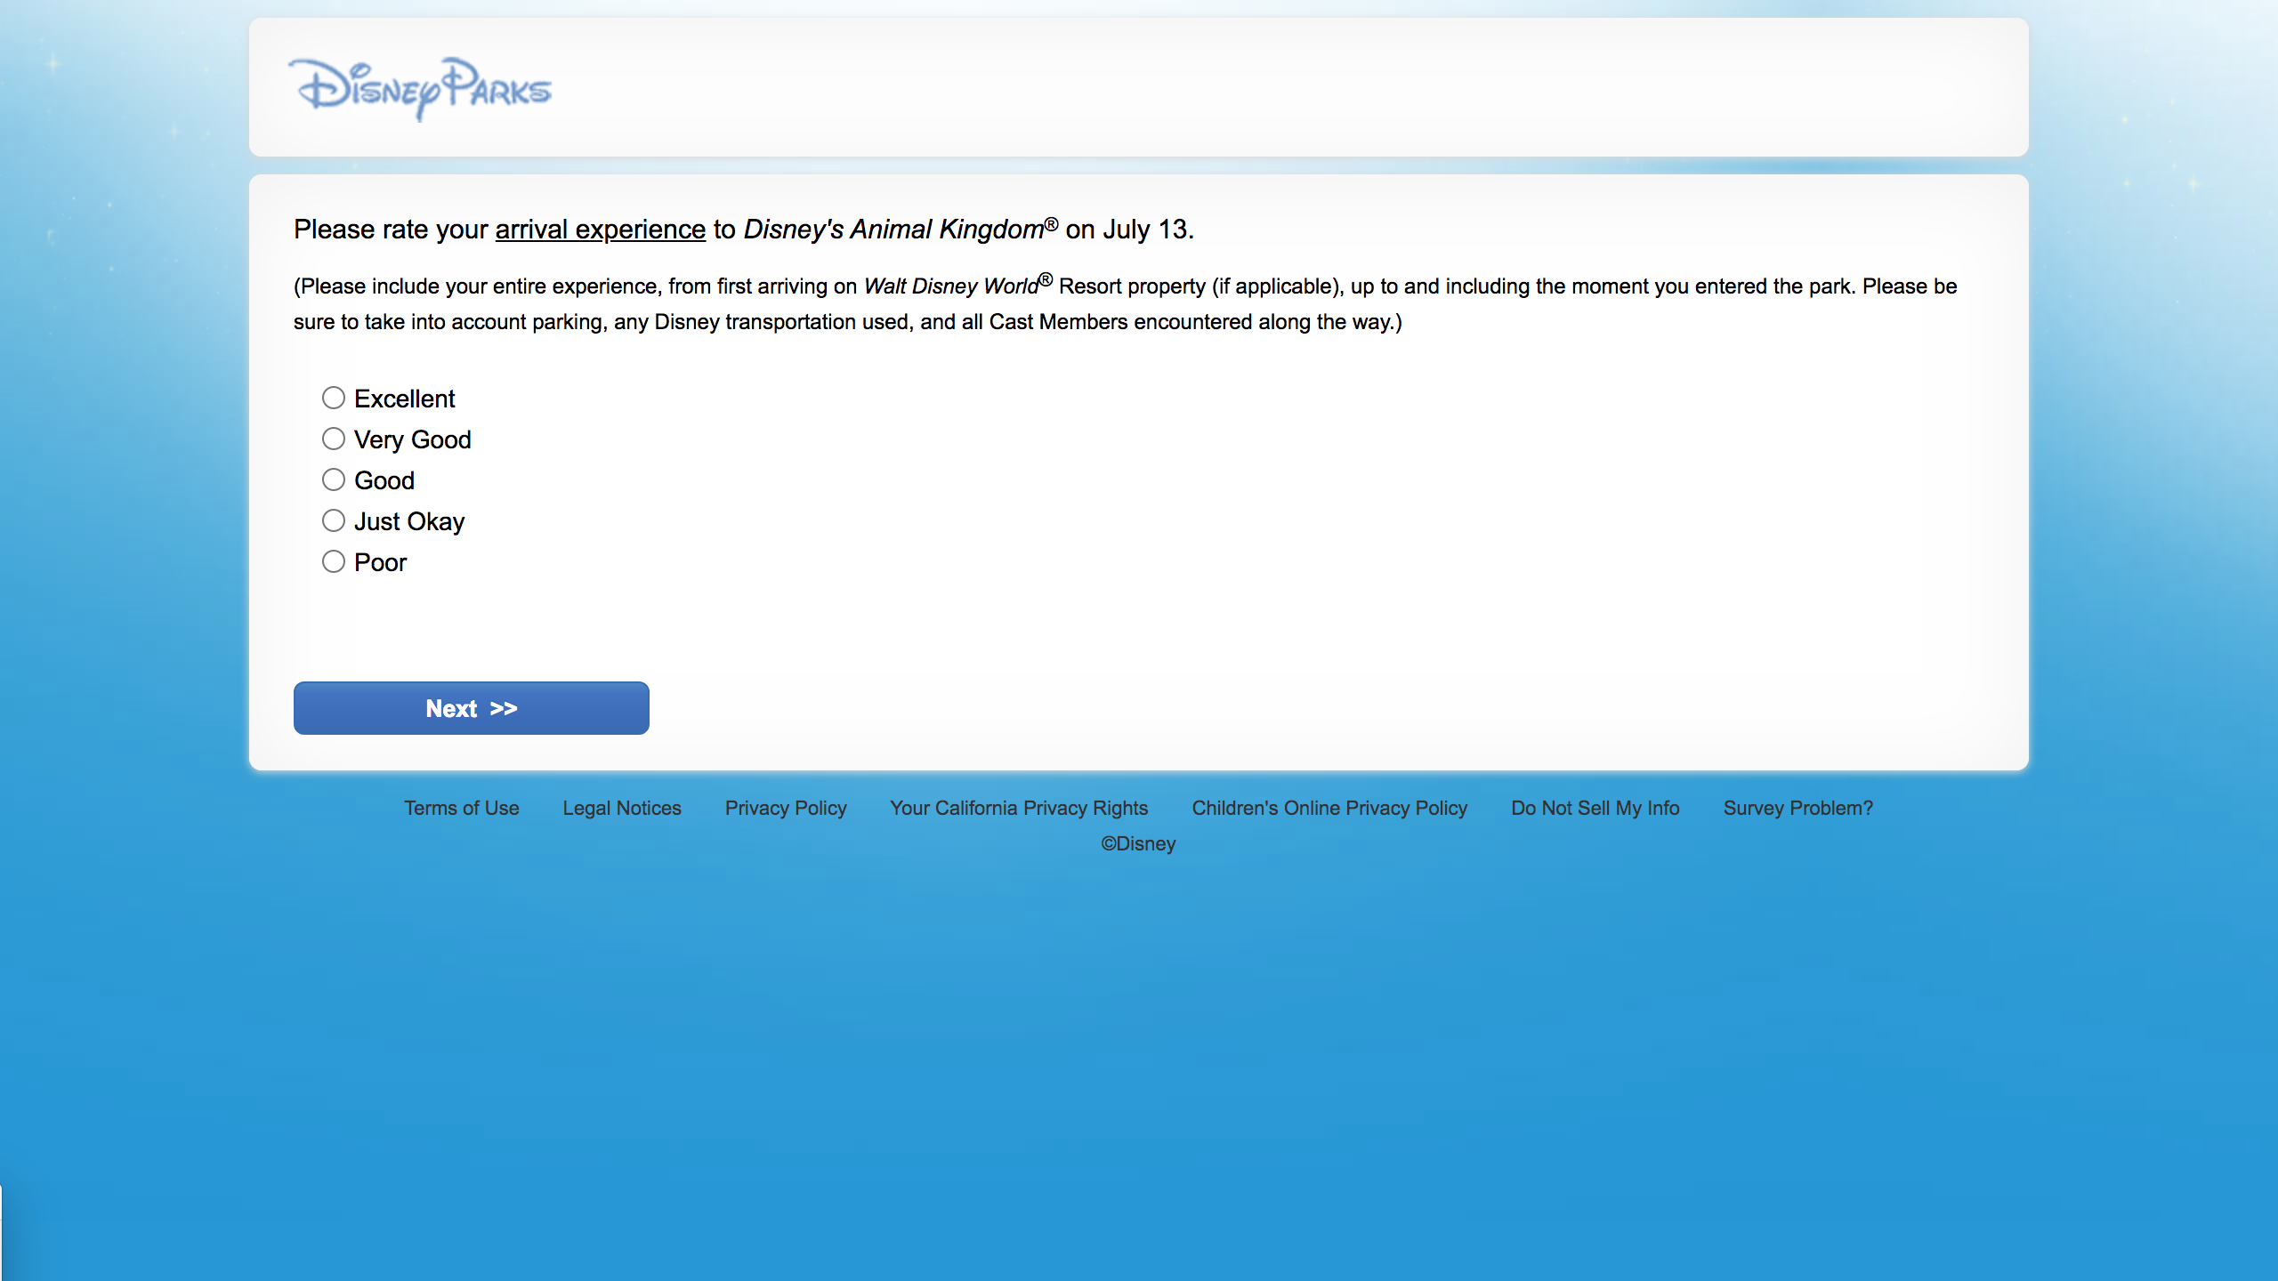Click the Just Okay label text
Viewport: 2278px width, 1281px height.
[408, 521]
